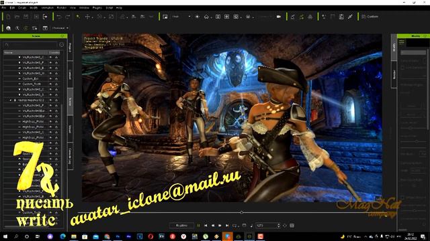The height and width of the screenshot is (241, 430).
Task: Open the Plugins menu
Action: 97,8
